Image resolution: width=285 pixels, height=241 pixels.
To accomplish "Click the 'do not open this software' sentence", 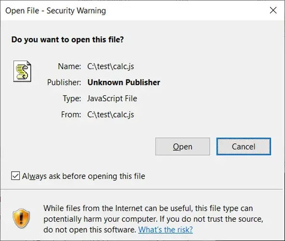I will click(90, 230).
